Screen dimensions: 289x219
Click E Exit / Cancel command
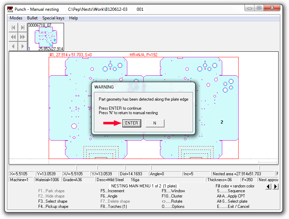[233, 207]
